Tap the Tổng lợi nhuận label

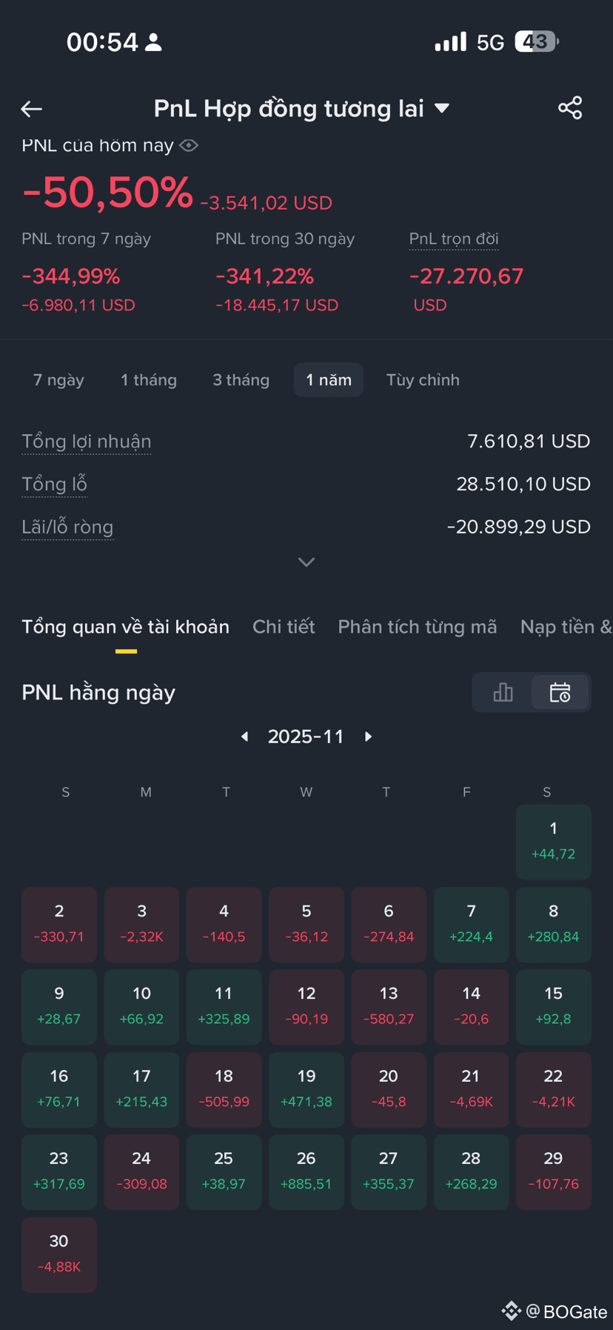click(x=87, y=442)
